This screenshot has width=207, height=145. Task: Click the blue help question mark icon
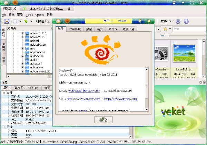click(x=186, y=21)
